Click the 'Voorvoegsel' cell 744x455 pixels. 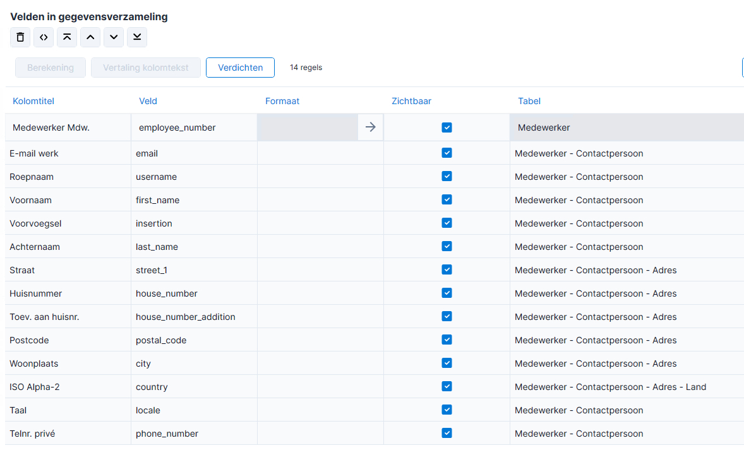[68, 223]
